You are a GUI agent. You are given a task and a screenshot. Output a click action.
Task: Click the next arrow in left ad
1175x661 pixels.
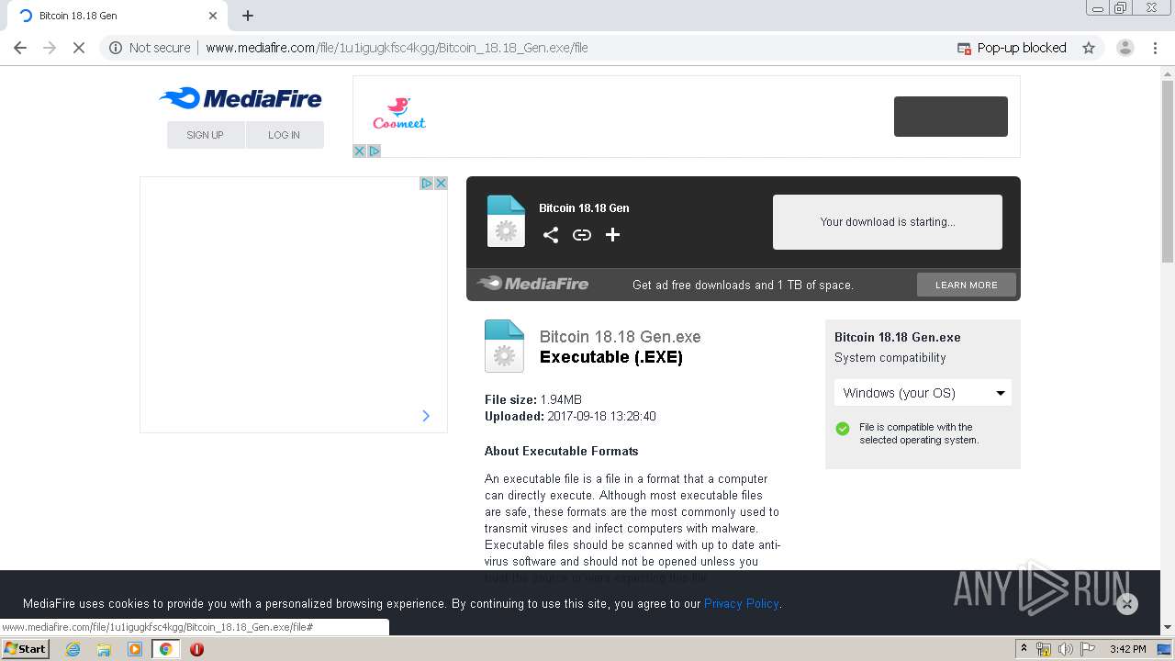(426, 416)
